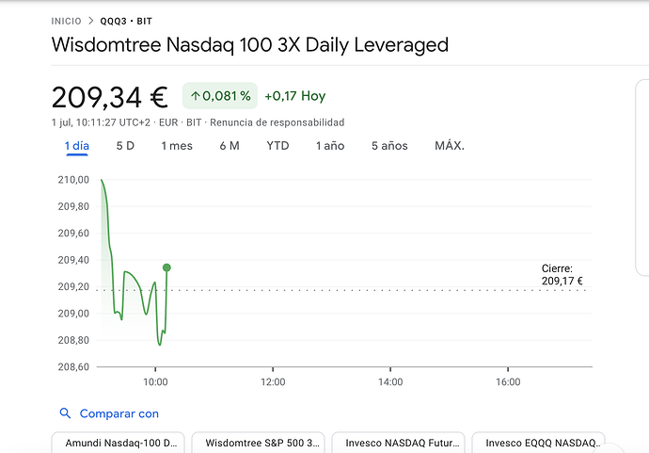
Task: Click the breadcrumb chevron after INICIO
Action: tap(91, 21)
